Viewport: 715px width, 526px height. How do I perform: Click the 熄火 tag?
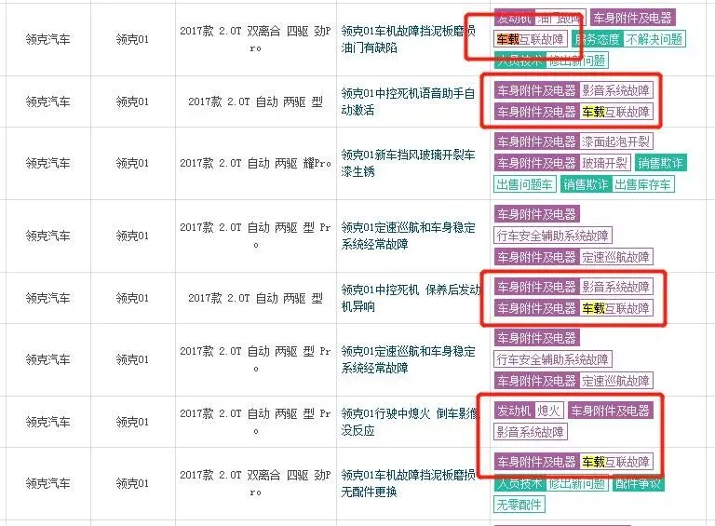(548, 411)
